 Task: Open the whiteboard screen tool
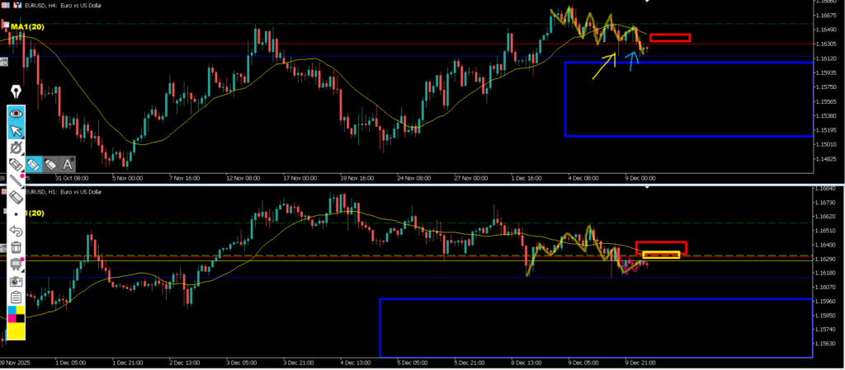17,264
